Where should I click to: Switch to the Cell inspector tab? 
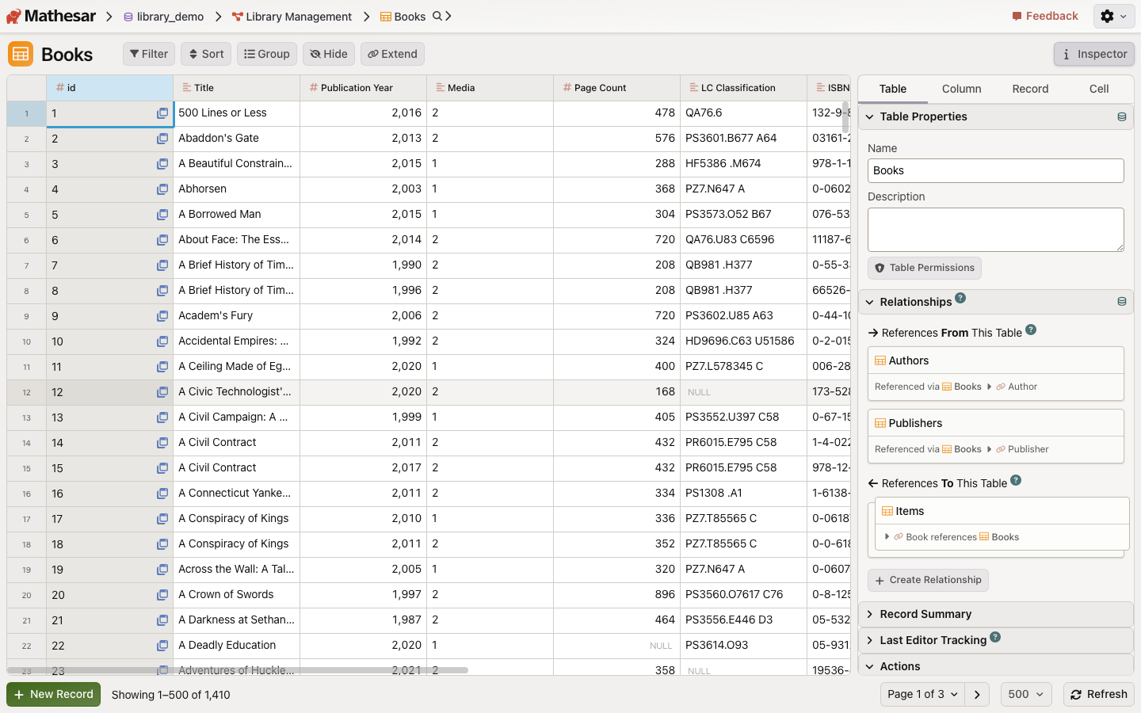(1099, 89)
